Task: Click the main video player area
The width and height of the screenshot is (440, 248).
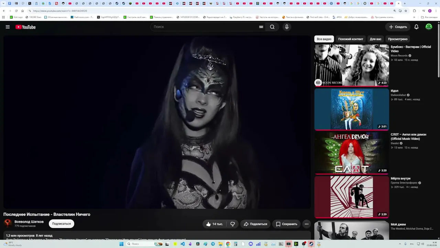Action: pos(157,122)
